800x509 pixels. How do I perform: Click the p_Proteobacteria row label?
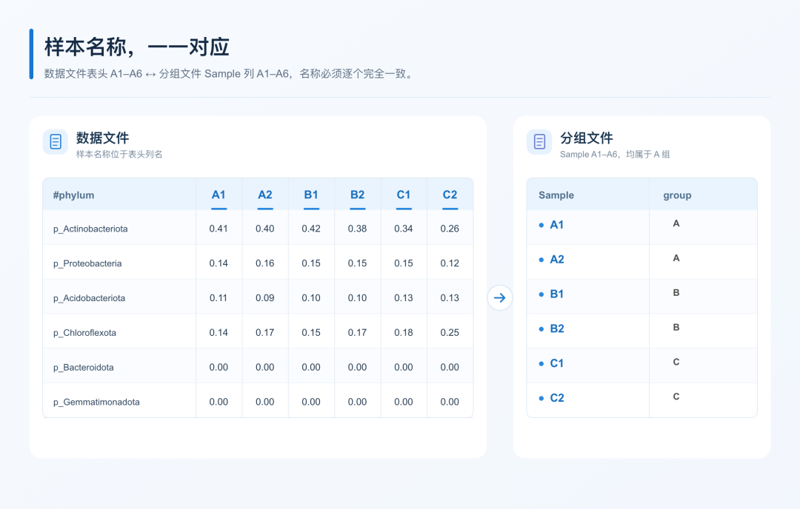point(87,263)
